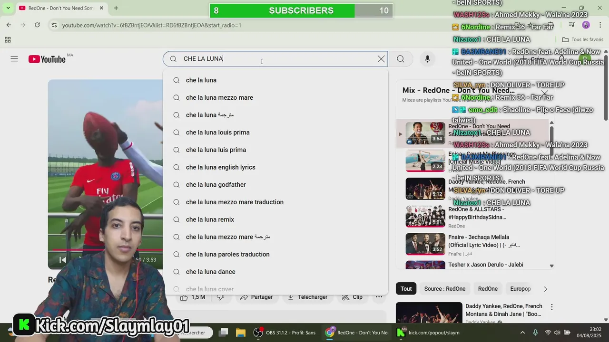Choose suggestion "che la luna mezzo mare"
The width and height of the screenshot is (609, 342).
275,97
